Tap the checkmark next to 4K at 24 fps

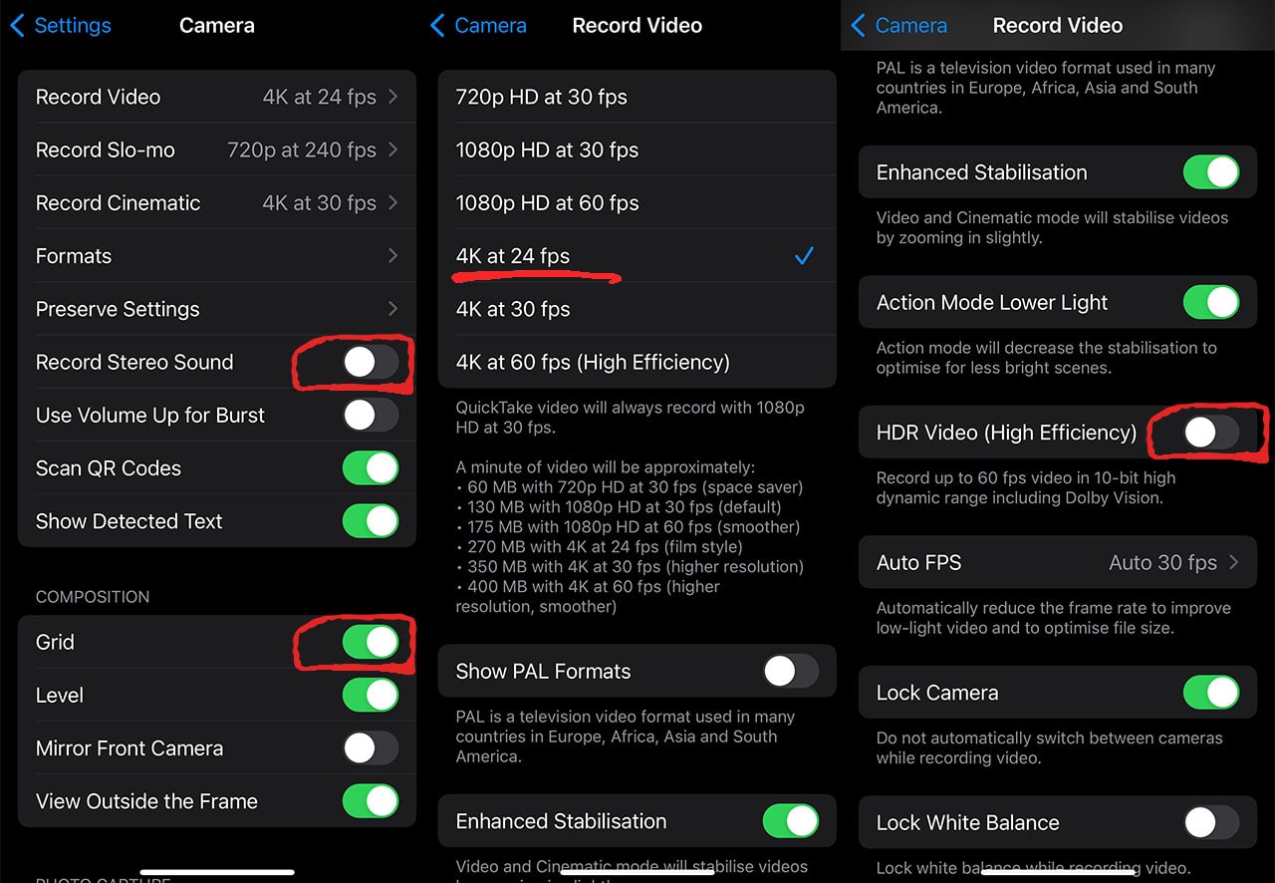pos(804,256)
